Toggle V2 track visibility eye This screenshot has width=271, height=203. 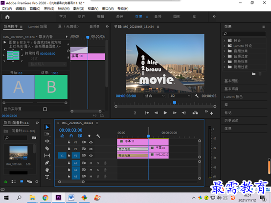[90, 149]
